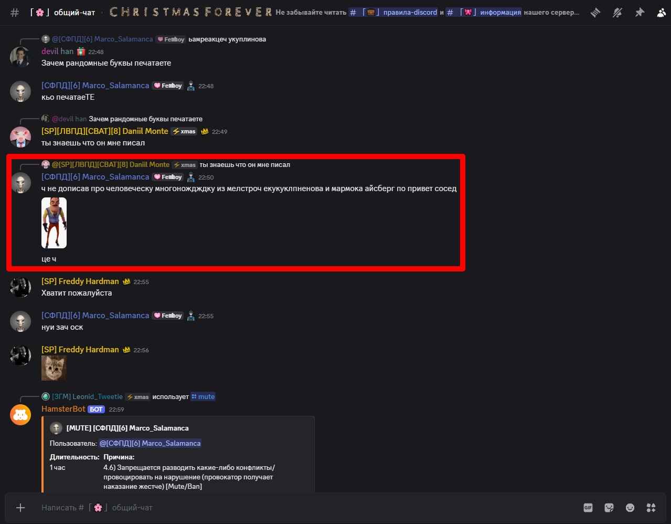Open the threads icon in channel header
Viewport: 671px width, 524px height.
[595, 12]
